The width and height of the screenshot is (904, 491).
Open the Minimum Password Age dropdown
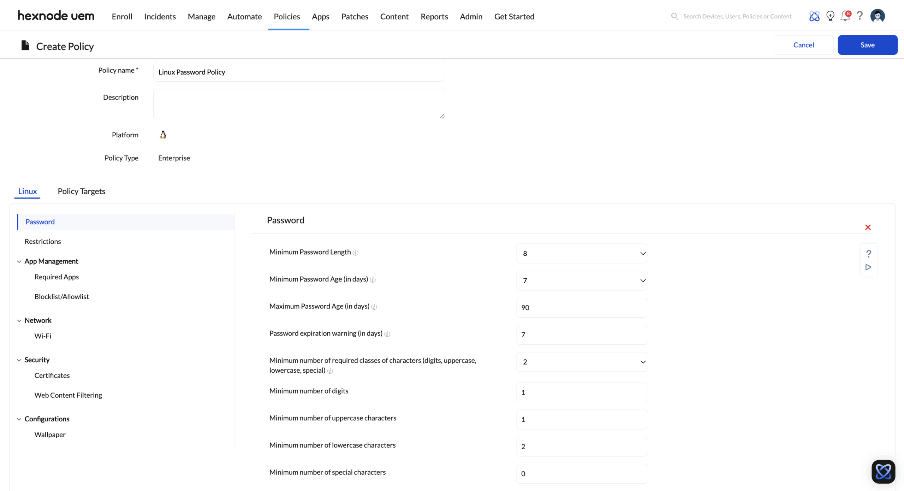pos(582,280)
